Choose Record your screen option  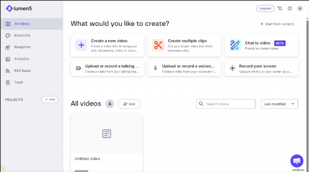click(x=261, y=68)
